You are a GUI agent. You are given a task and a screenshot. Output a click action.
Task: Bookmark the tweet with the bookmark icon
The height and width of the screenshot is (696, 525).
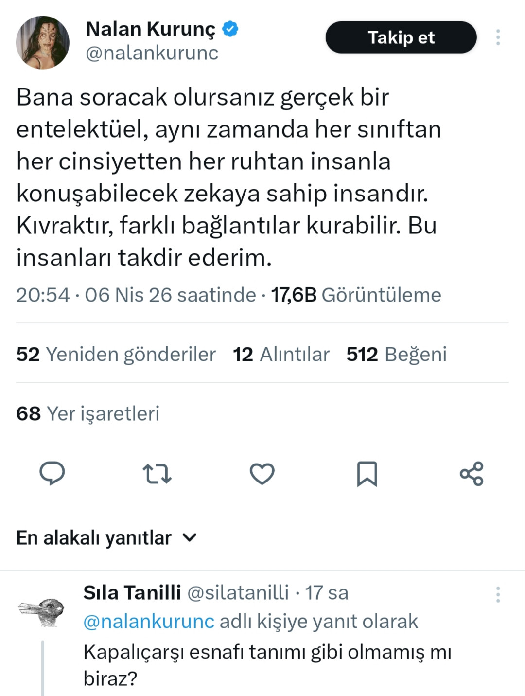(367, 474)
